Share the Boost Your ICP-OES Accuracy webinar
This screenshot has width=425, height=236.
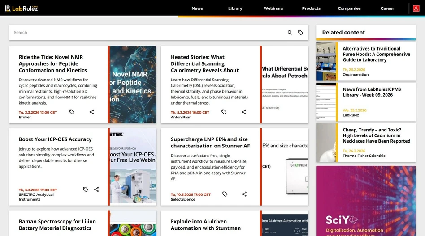click(x=96, y=190)
